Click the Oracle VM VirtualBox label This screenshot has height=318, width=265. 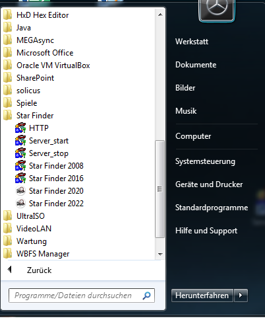(x=53, y=65)
